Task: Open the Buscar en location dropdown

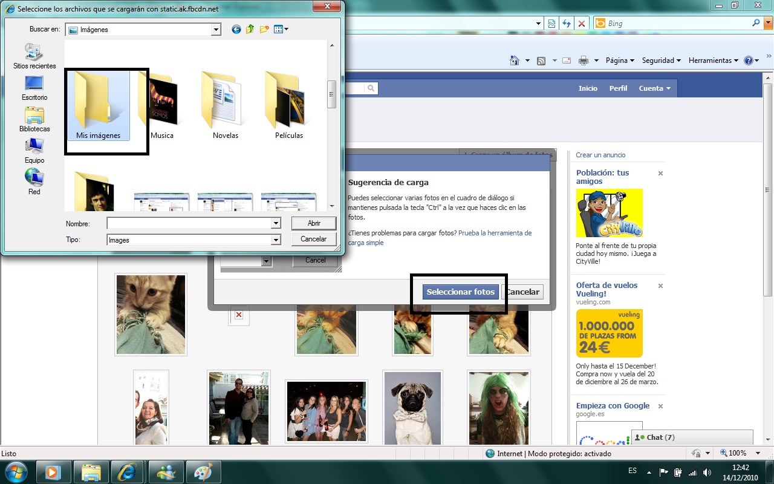Action: 216,29
